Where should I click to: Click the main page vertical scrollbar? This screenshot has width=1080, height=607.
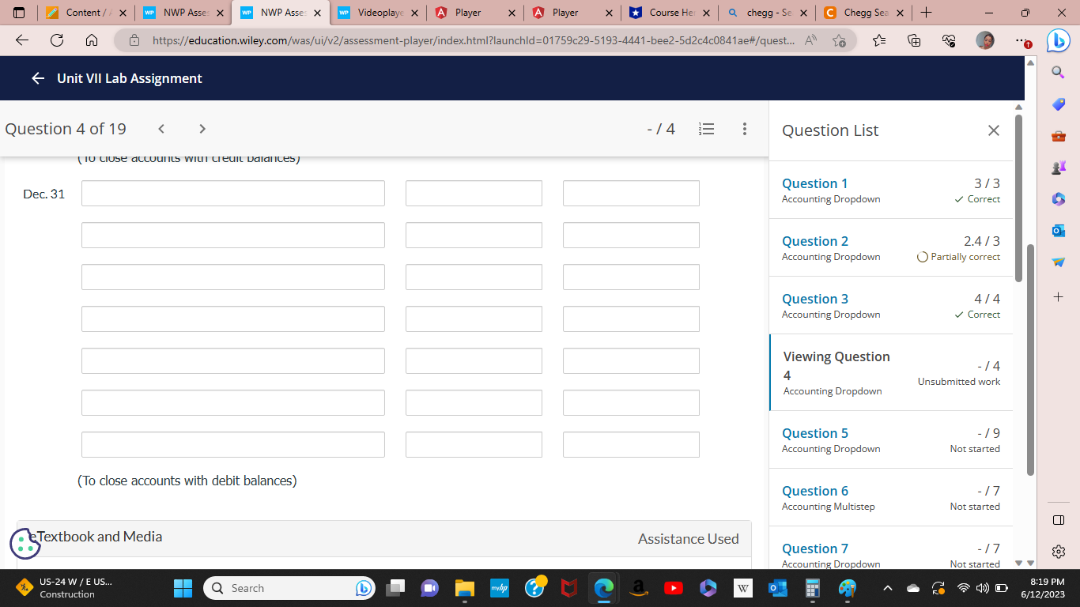(1030, 360)
